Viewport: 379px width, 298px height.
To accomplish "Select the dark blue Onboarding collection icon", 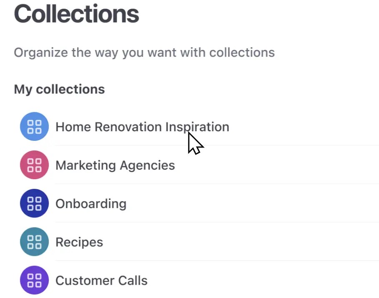I will [x=35, y=203].
